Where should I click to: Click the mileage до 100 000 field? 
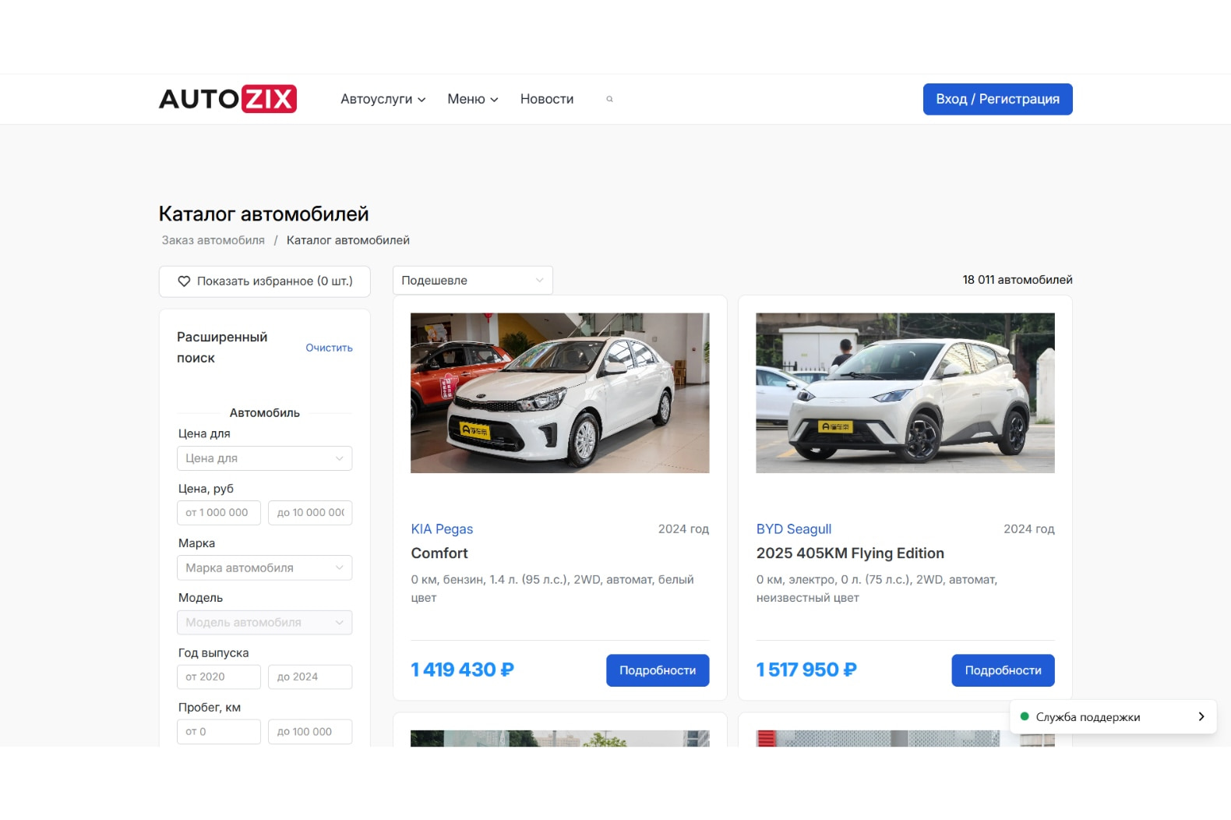coord(310,731)
